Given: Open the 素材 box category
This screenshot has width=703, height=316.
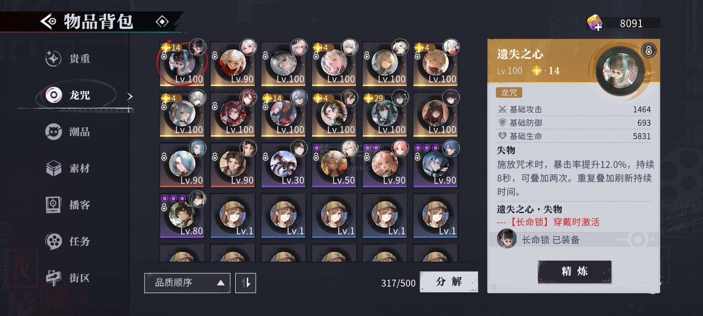Looking at the screenshot, I should click(53, 168).
